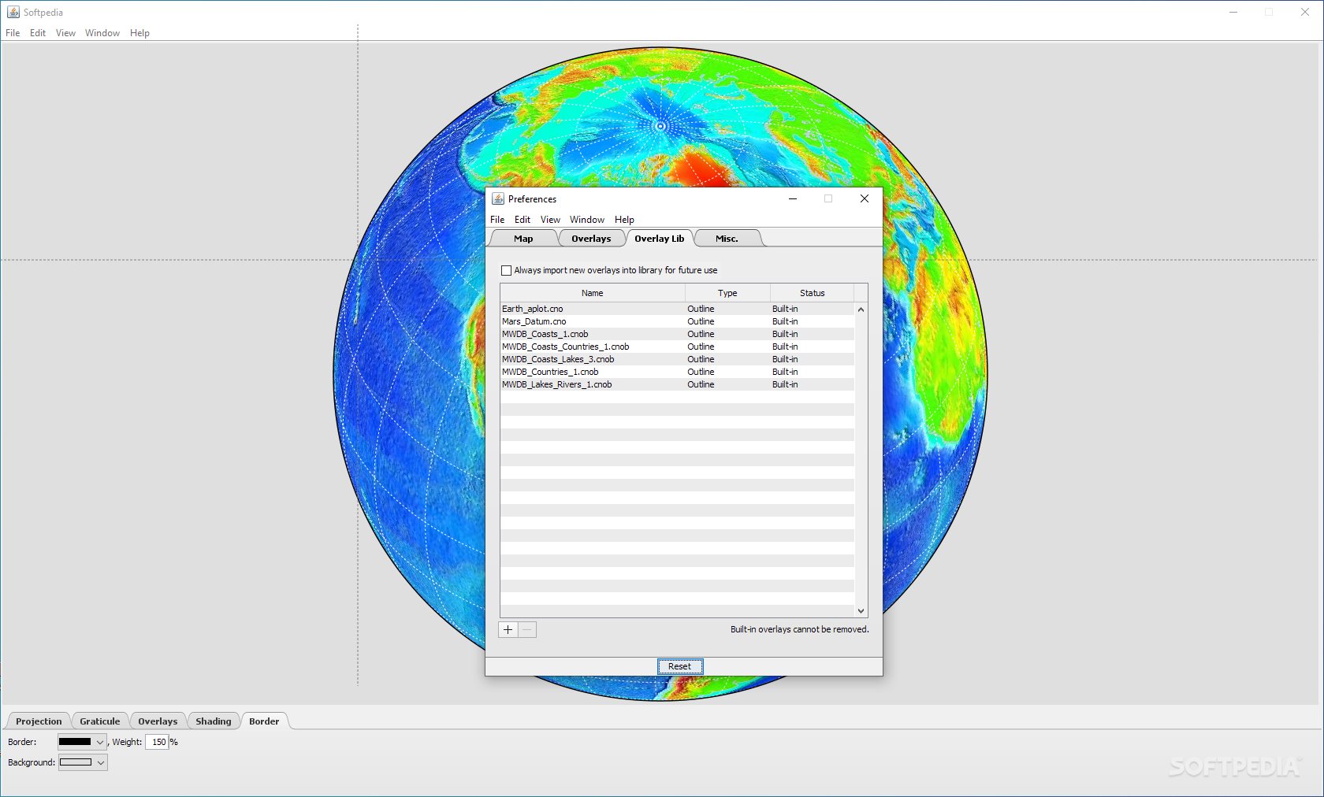
Task: Click the add overlay plus button
Action: point(508,629)
